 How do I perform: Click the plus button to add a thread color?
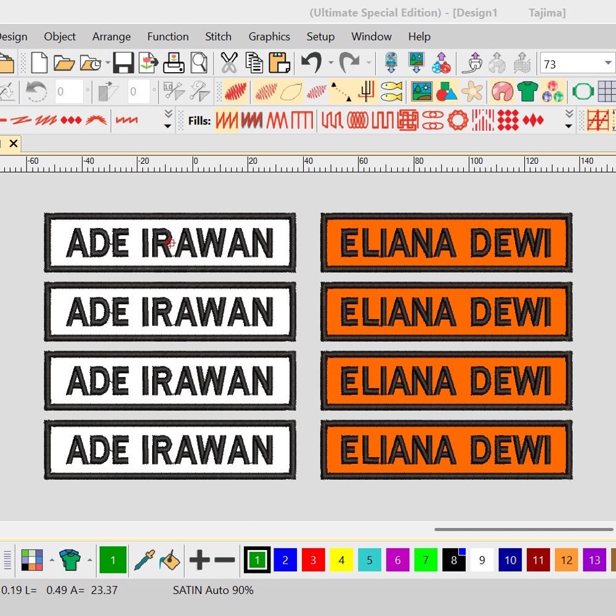(200, 560)
